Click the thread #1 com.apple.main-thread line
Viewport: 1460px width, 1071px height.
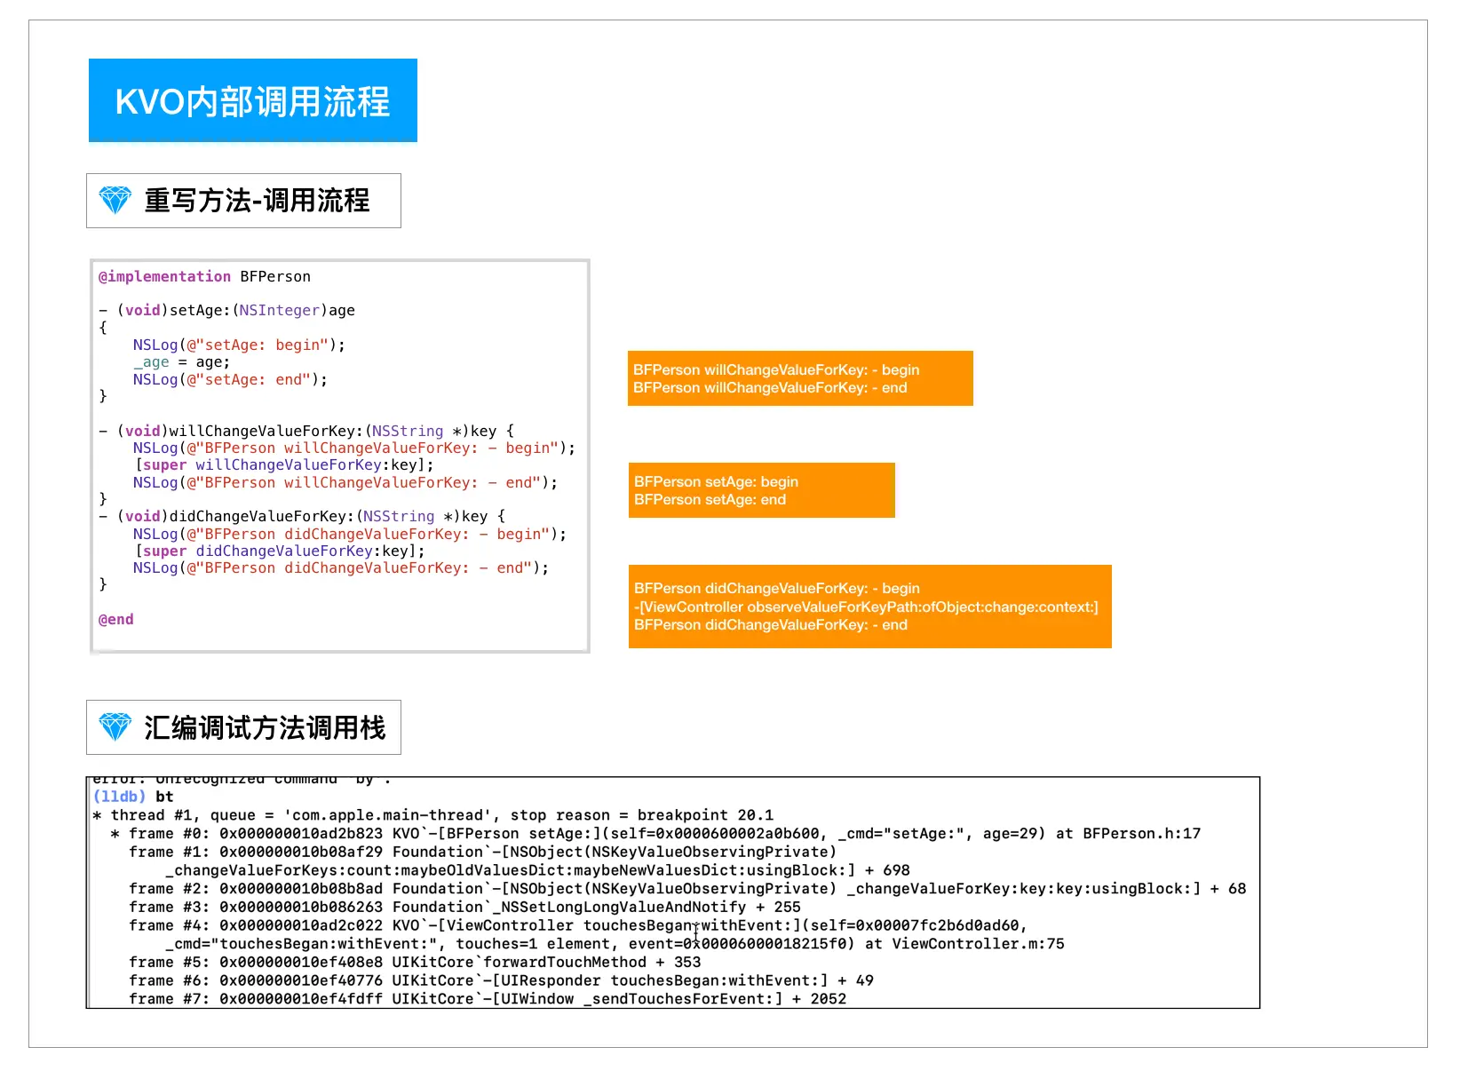[432, 814]
